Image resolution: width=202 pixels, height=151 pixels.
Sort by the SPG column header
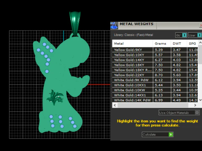192,44
